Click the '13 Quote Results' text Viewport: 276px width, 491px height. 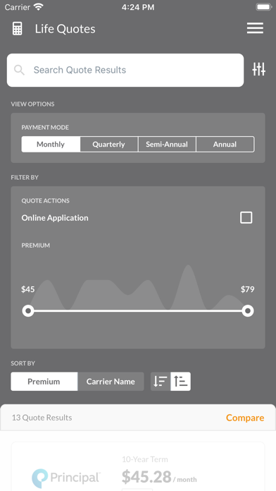pyautogui.click(x=42, y=418)
